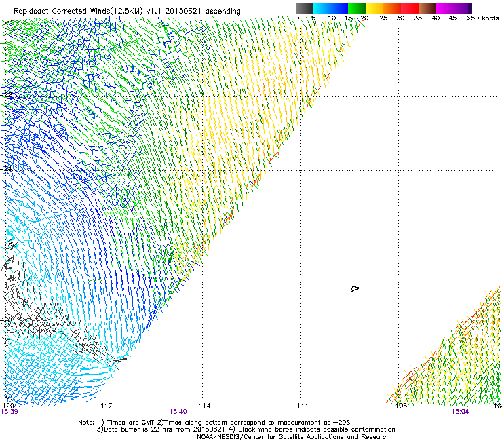502x441 pixels.
Task: Click the '>50 knots' scale label
Action: [482, 18]
